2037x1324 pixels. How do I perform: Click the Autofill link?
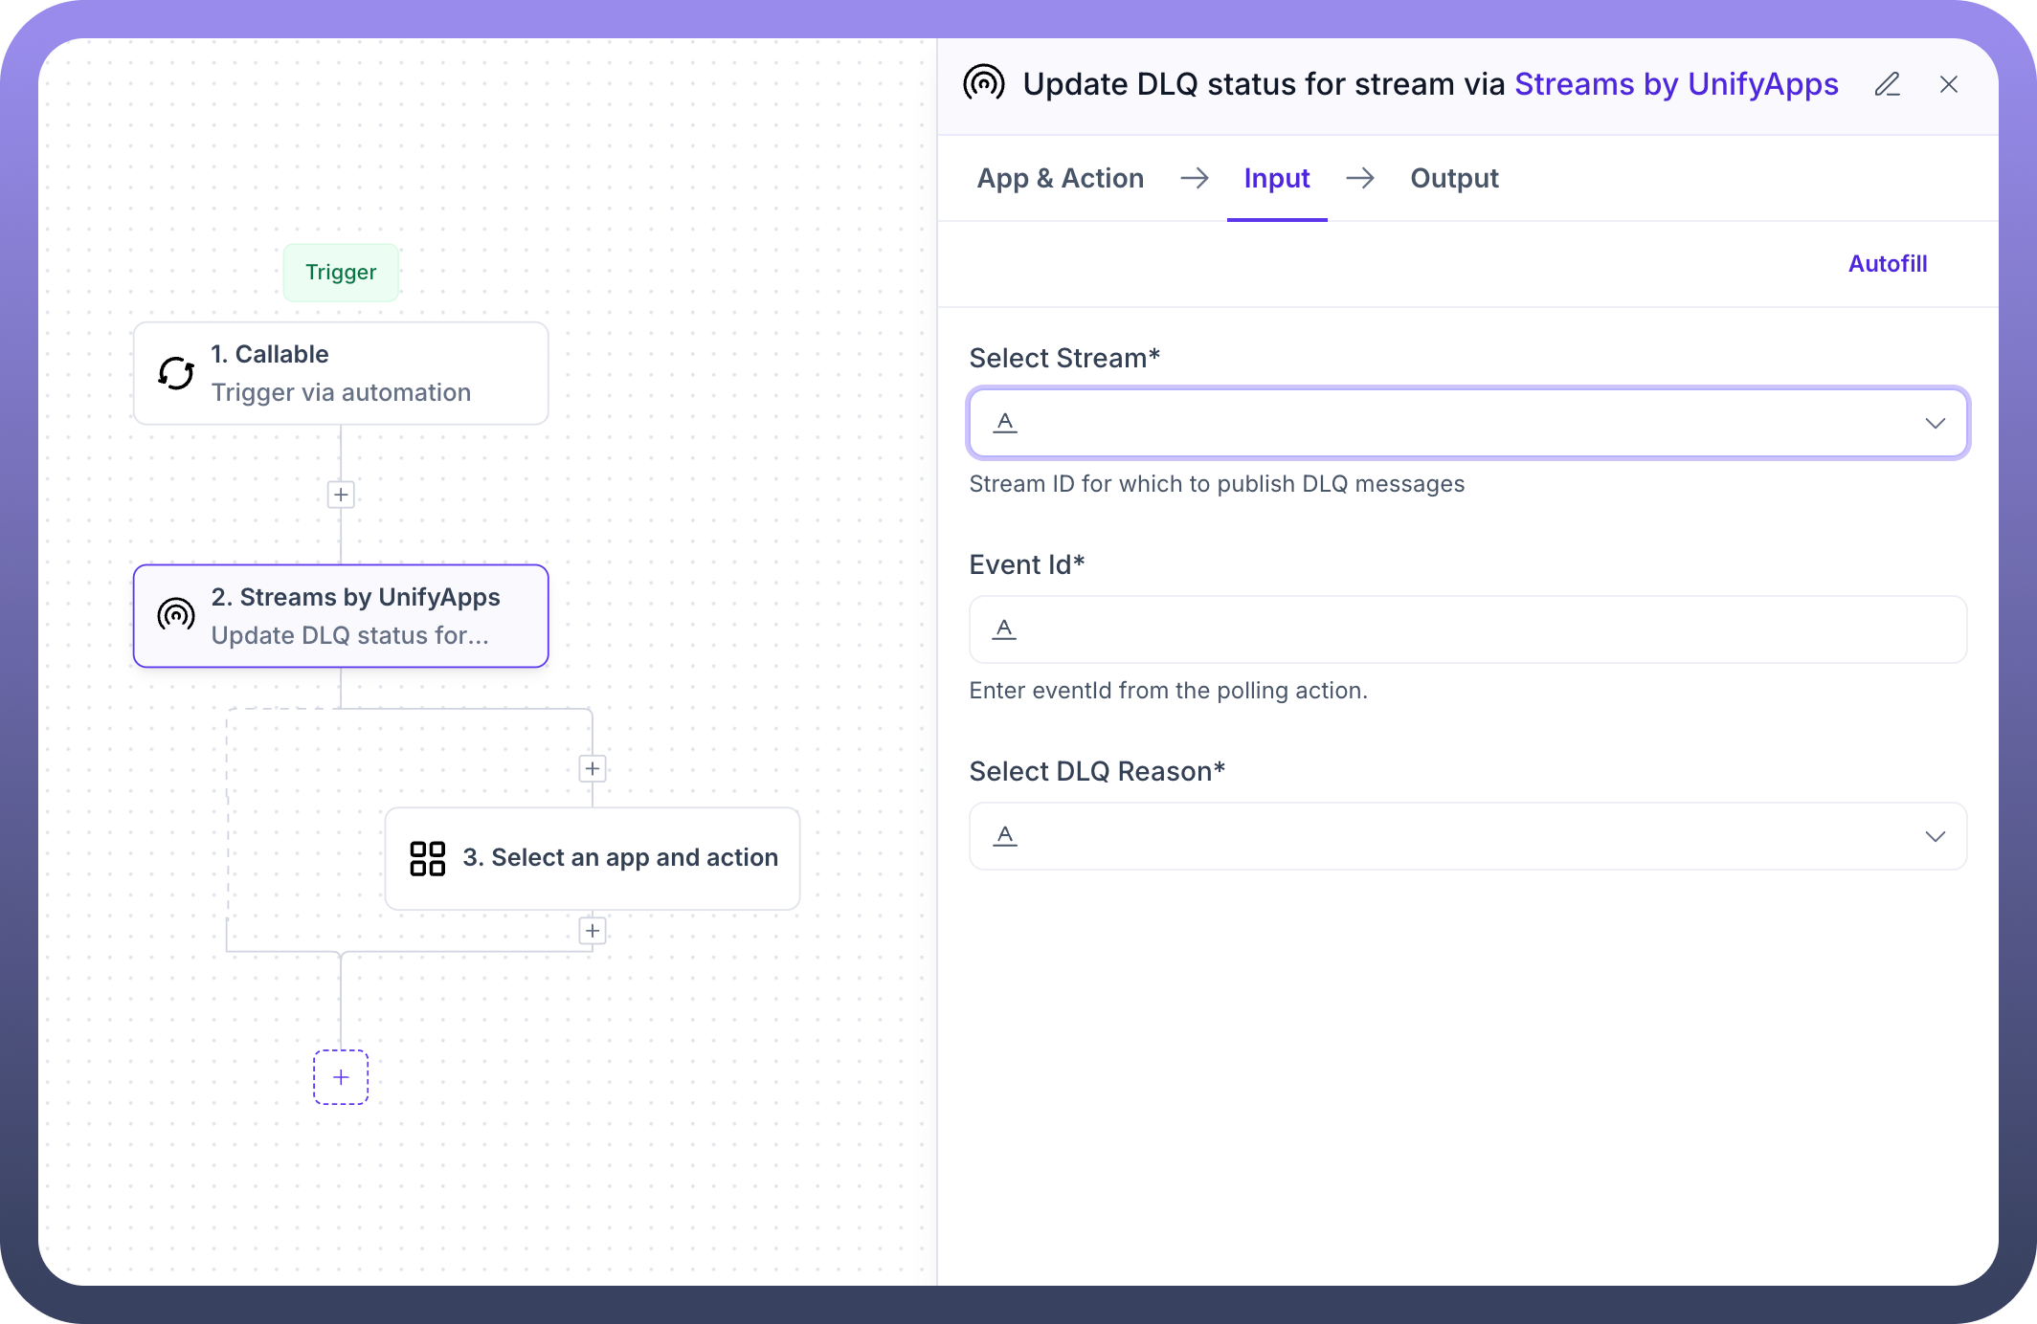(1887, 264)
